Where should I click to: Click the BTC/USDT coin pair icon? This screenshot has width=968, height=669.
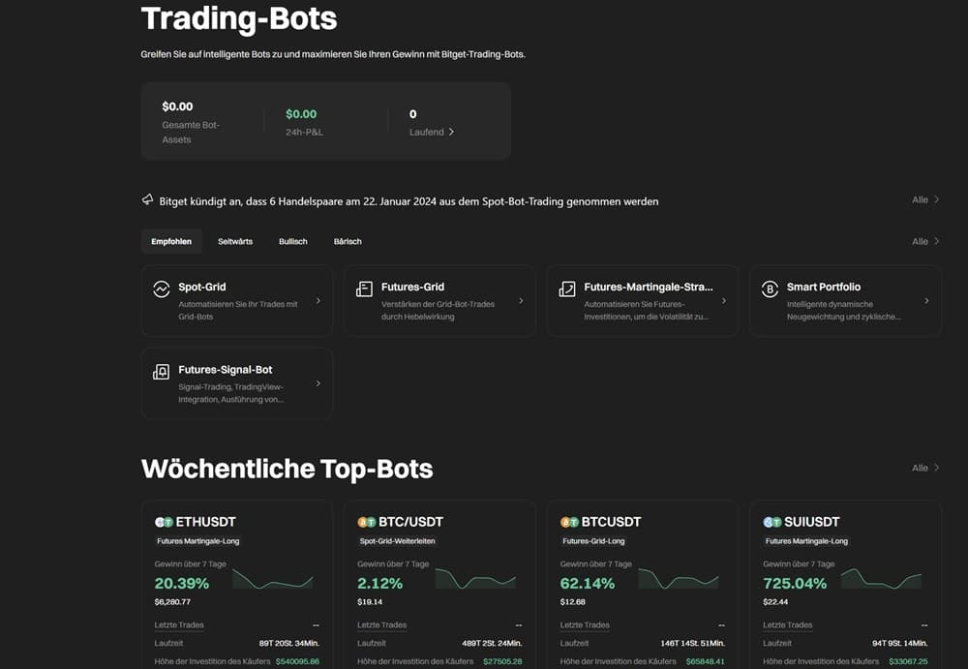click(368, 521)
